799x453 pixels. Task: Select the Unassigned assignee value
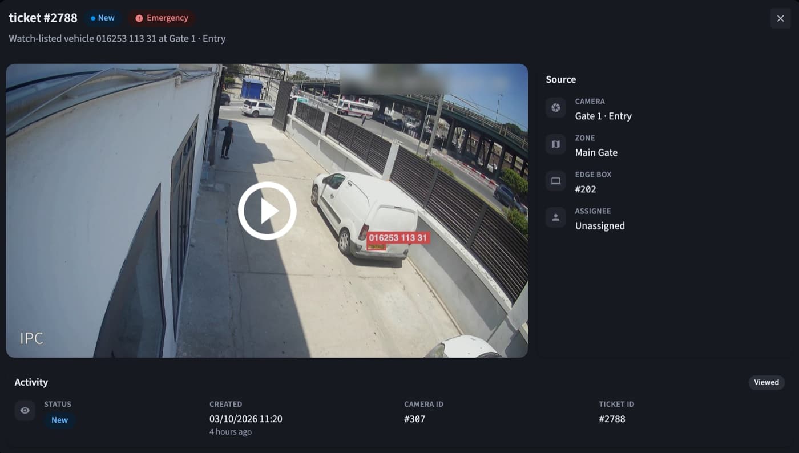tap(600, 225)
